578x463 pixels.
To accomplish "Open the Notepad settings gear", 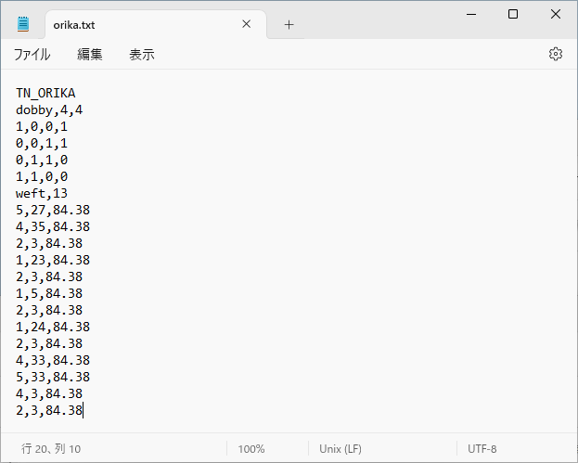I will click(x=555, y=54).
